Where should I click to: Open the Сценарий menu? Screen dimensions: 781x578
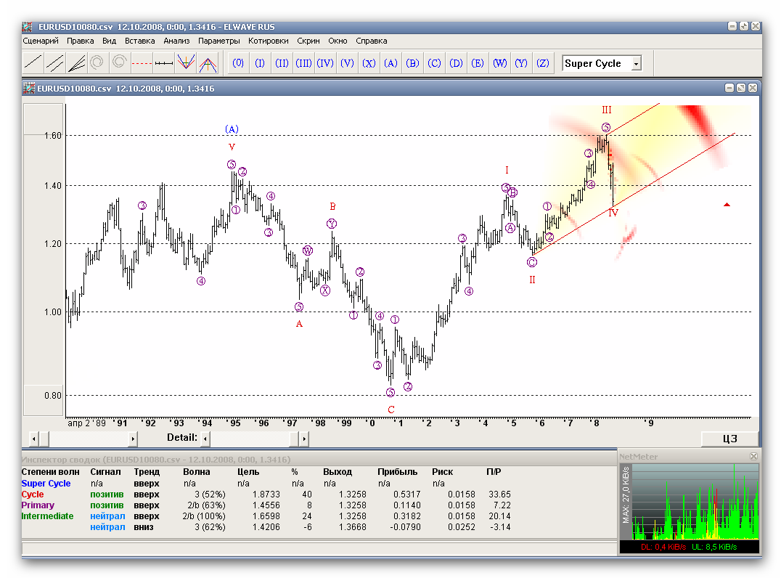coord(41,41)
